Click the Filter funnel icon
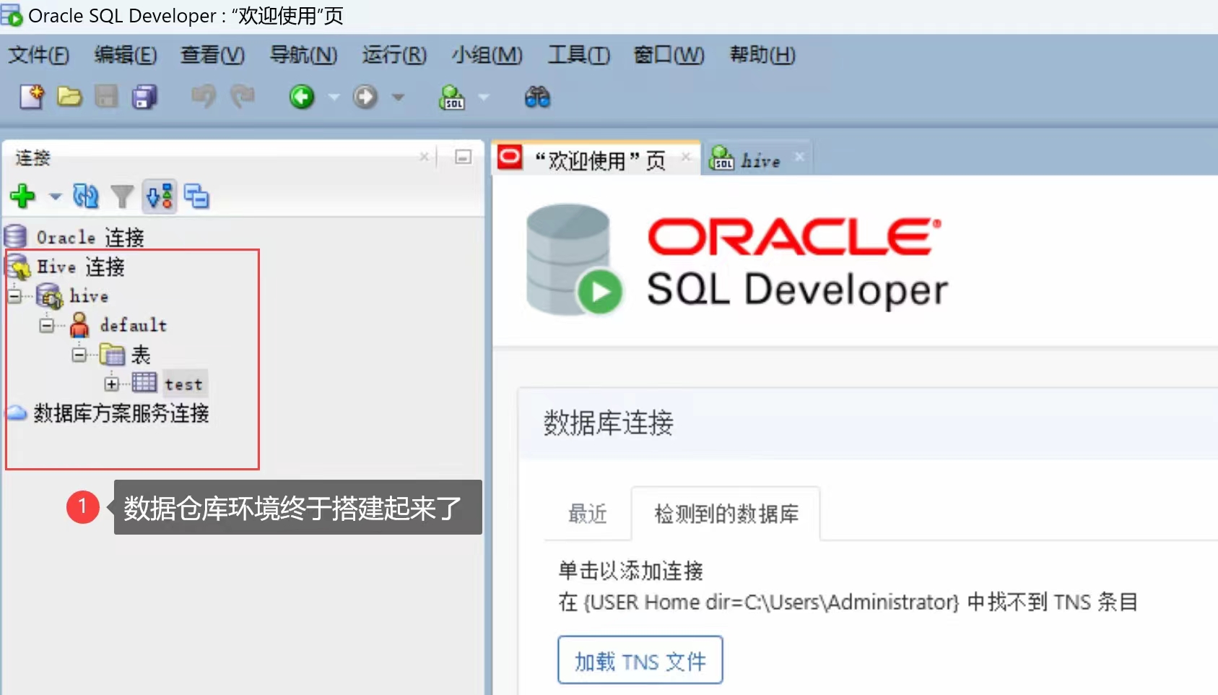Viewport: 1218px width, 695px height. (x=122, y=197)
